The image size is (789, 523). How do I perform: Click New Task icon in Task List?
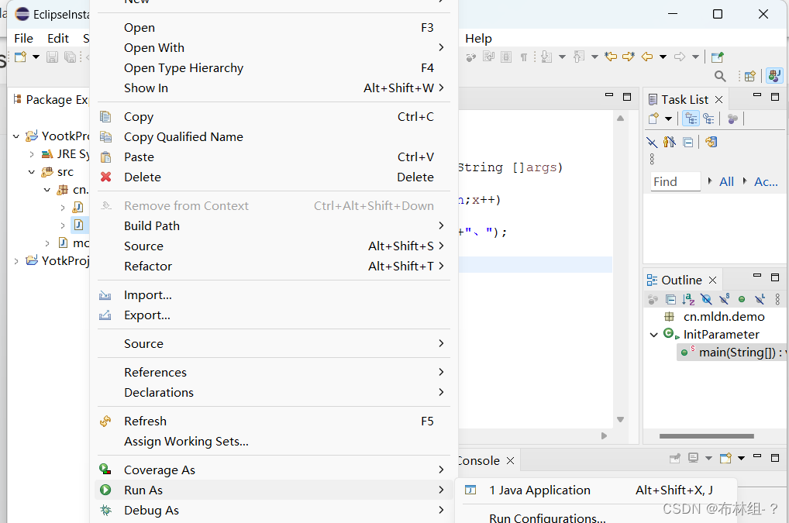coord(653,119)
